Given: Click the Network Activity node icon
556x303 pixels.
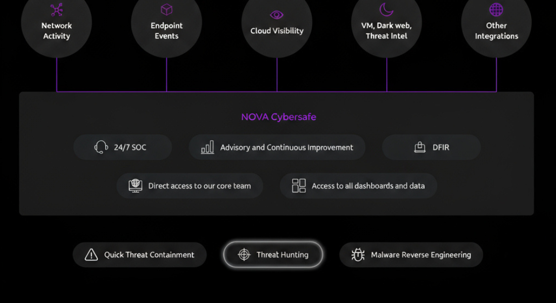Looking at the screenshot, I should (57, 10).
